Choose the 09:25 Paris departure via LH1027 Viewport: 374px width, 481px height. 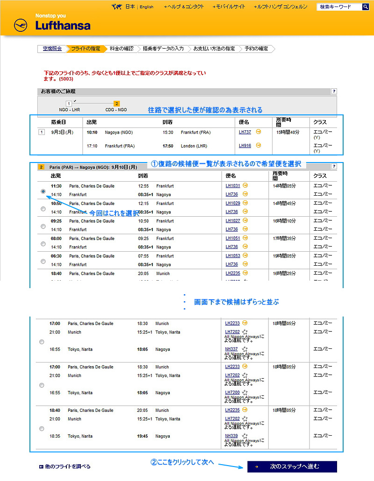[43, 226]
